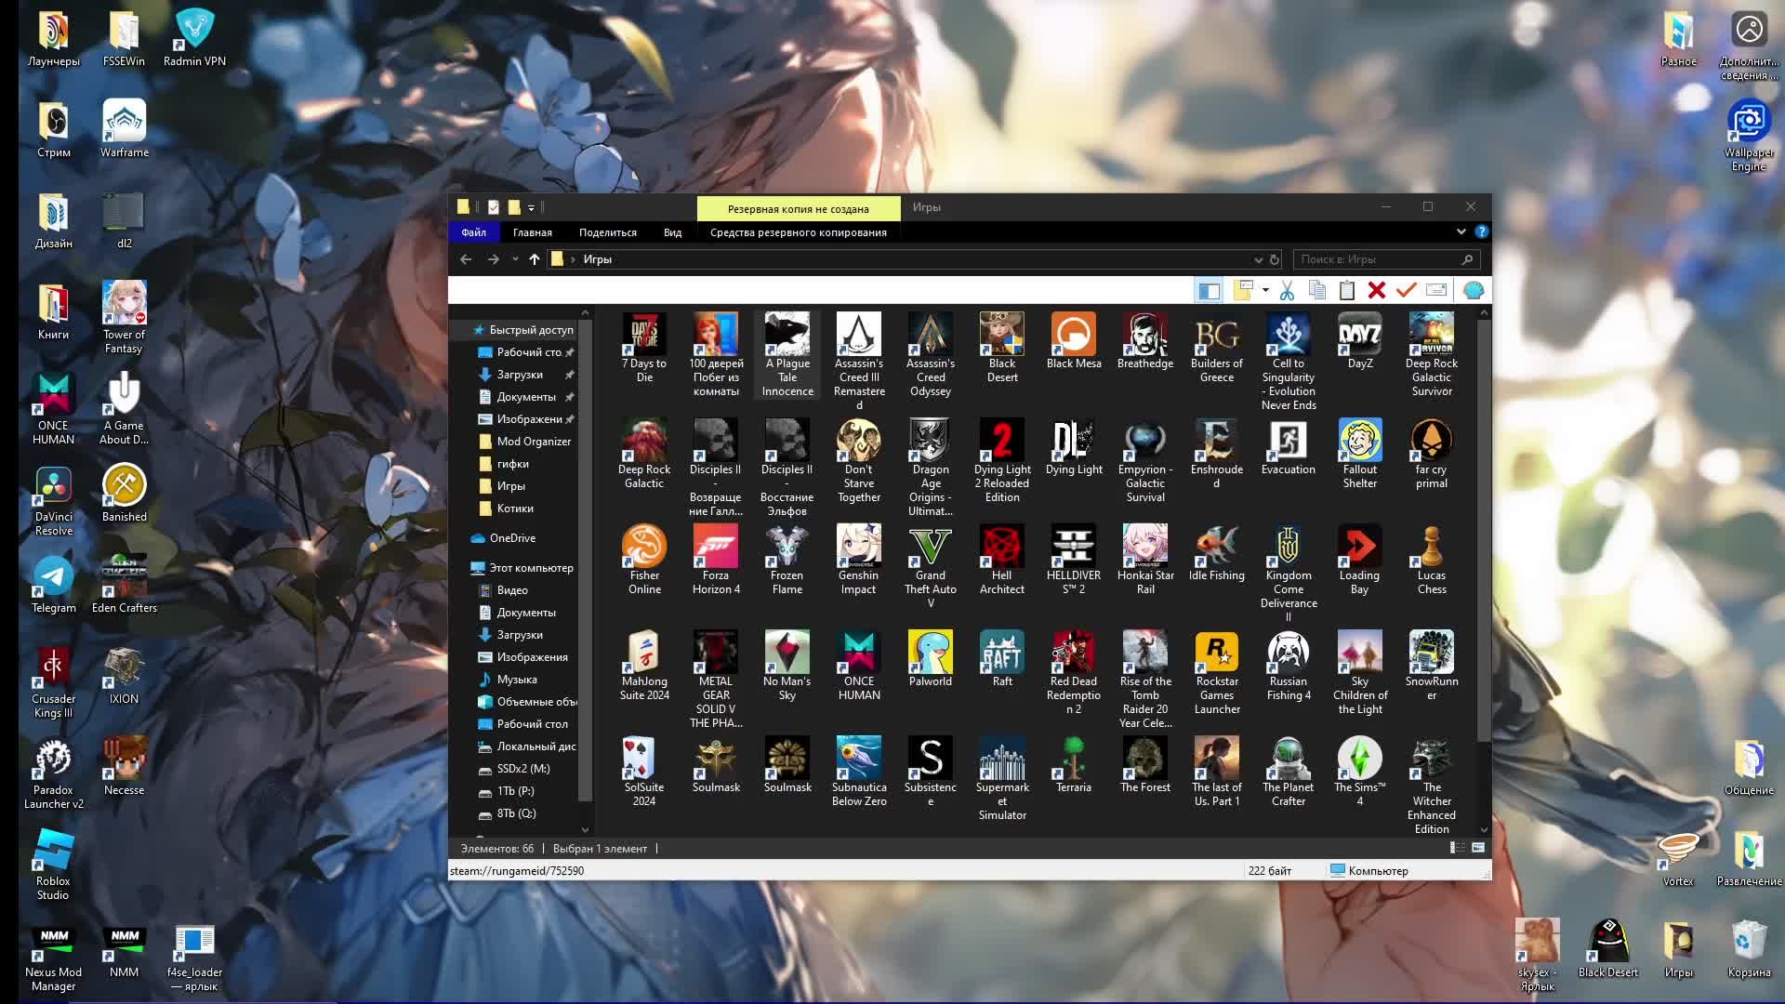Switch to details view in status bar

1457,848
